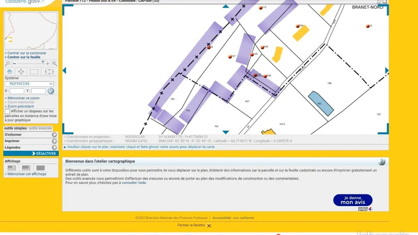418x235 pixels.
Task: Open the consulter l'aide link
Action: pos(134,183)
